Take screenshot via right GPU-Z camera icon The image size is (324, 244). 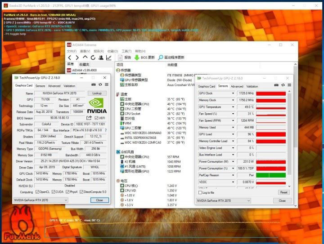pos(276,85)
